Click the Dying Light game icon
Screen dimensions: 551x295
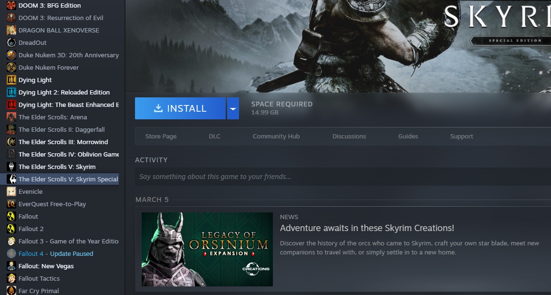(x=11, y=80)
